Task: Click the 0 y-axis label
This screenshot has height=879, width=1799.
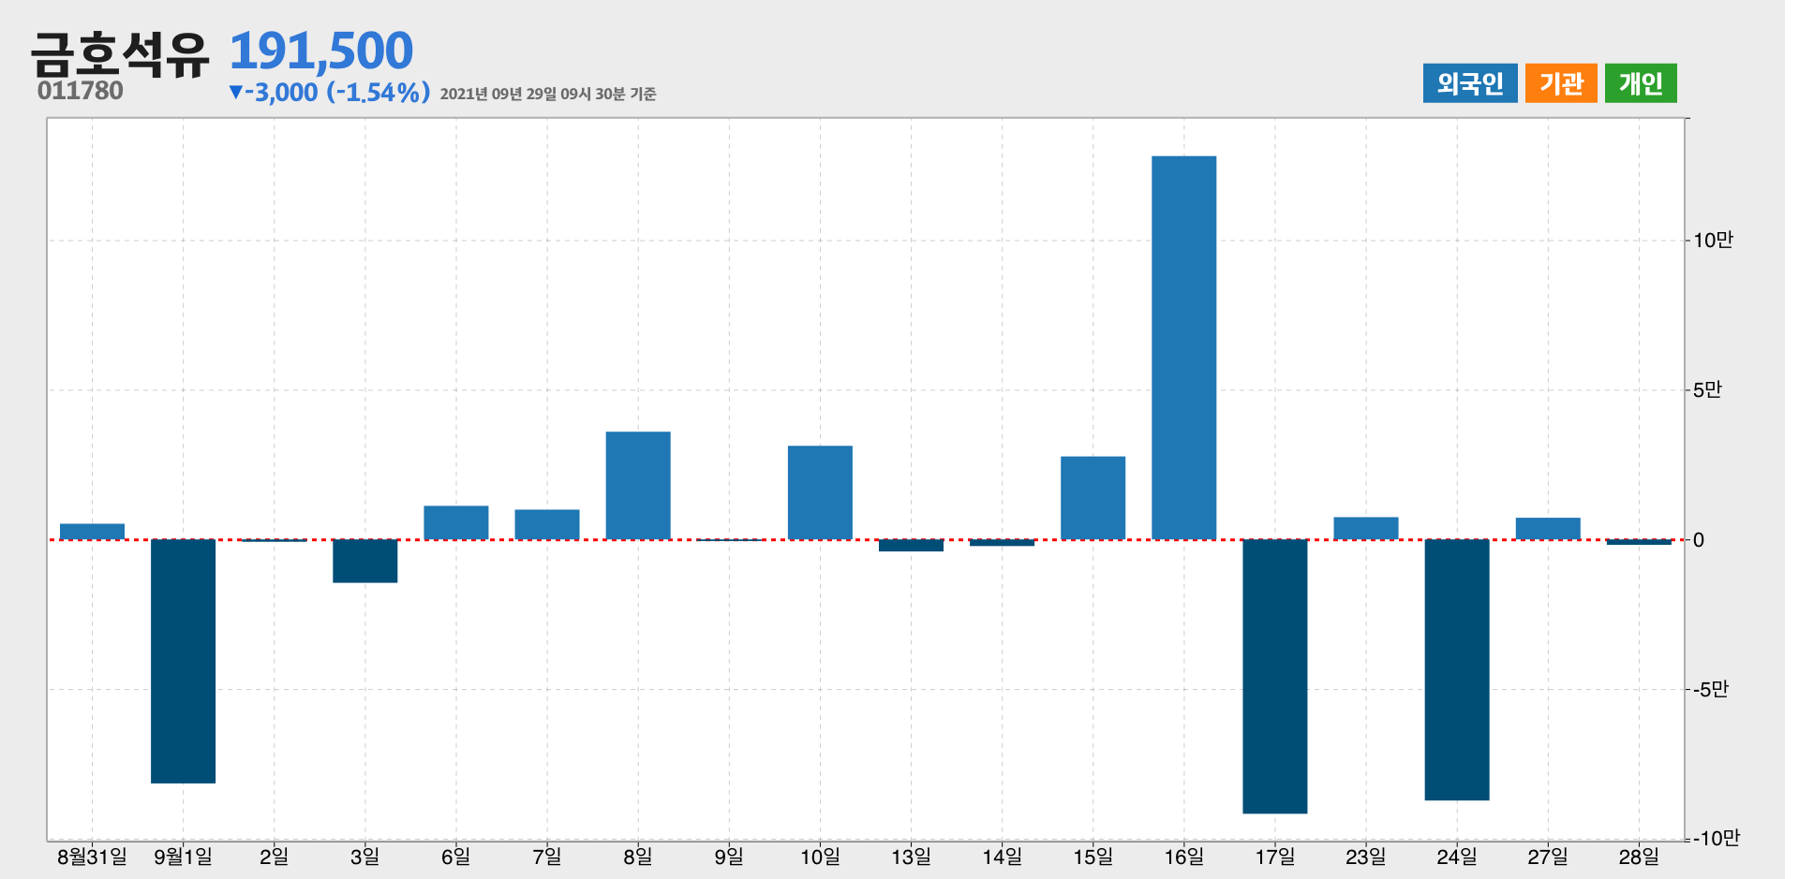Action: (x=1699, y=540)
